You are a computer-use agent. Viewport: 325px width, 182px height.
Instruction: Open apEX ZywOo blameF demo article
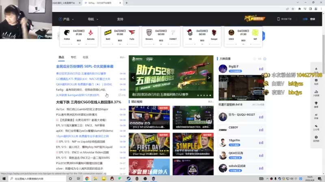(84, 131)
